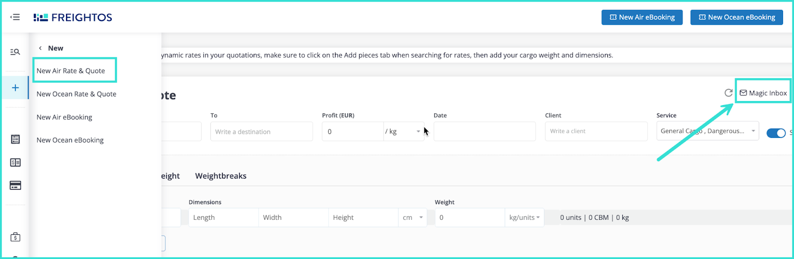
Task: Toggle the blue switch next to Service
Action: pos(776,133)
